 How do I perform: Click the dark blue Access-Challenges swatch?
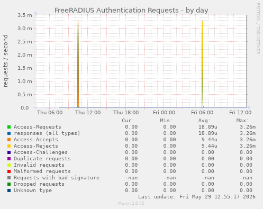[9, 152]
